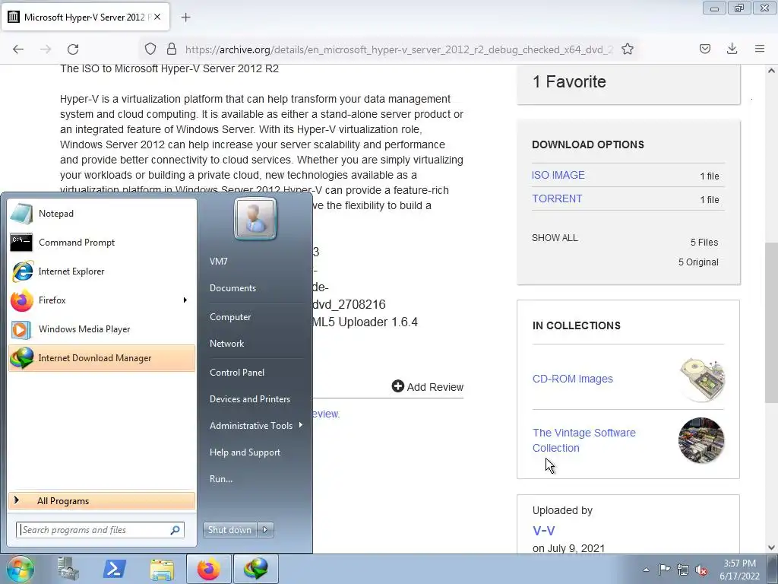Viewport: 778px width, 584px height.
Task: Click the user account picture
Action: tap(255, 218)
